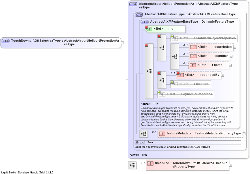Expand the identifier element
This screenshot has width=250, height=174.
click(231, 56)
